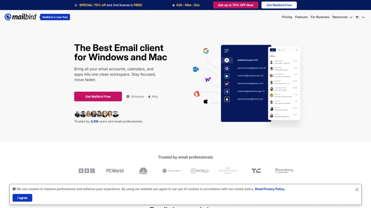
Task: Click the Windows platform icon
Action: point(128,97)
